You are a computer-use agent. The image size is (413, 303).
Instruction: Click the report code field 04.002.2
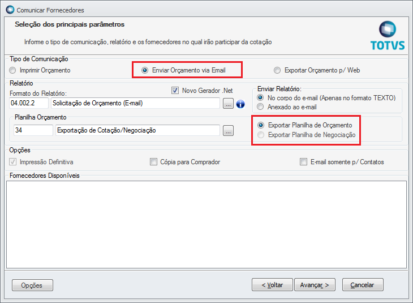click(29, 103)
